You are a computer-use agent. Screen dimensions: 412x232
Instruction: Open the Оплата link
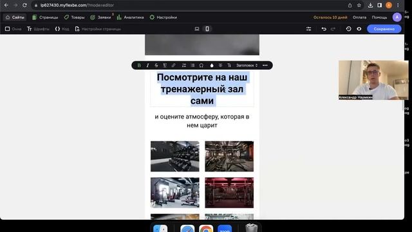coord(359,17)
